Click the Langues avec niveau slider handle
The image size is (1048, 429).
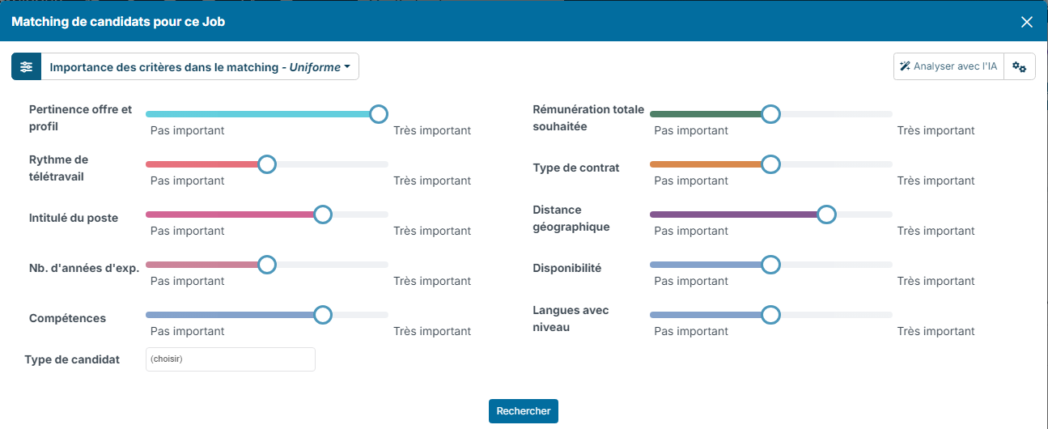pos(770,315)
